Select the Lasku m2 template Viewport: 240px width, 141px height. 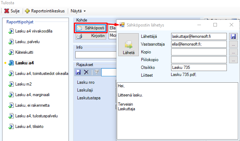point(20,84)
